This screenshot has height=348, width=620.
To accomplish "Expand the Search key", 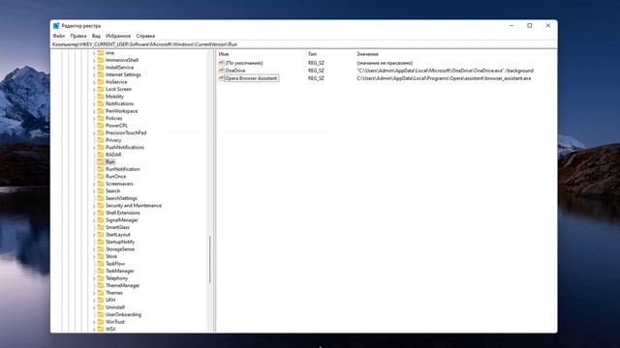I will (x=94, y=191).
